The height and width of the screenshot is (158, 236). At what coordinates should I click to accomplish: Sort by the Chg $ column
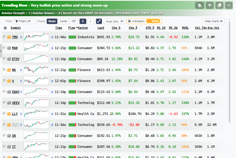point(133,28)
